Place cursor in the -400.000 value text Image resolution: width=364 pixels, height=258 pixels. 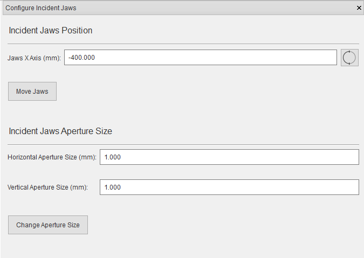point(81,58)
